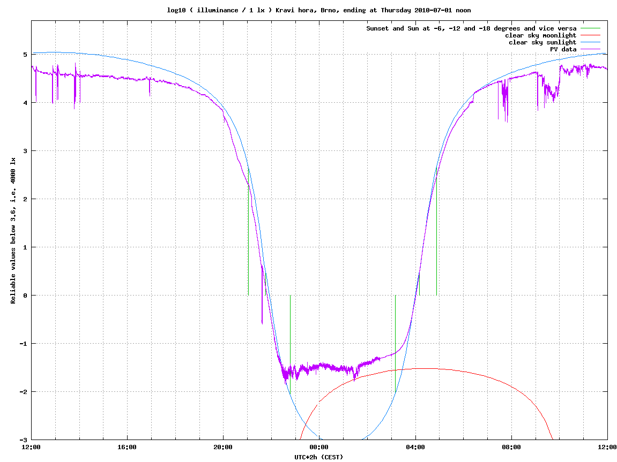Click the y-axis tick label '4'

point(26,103)
